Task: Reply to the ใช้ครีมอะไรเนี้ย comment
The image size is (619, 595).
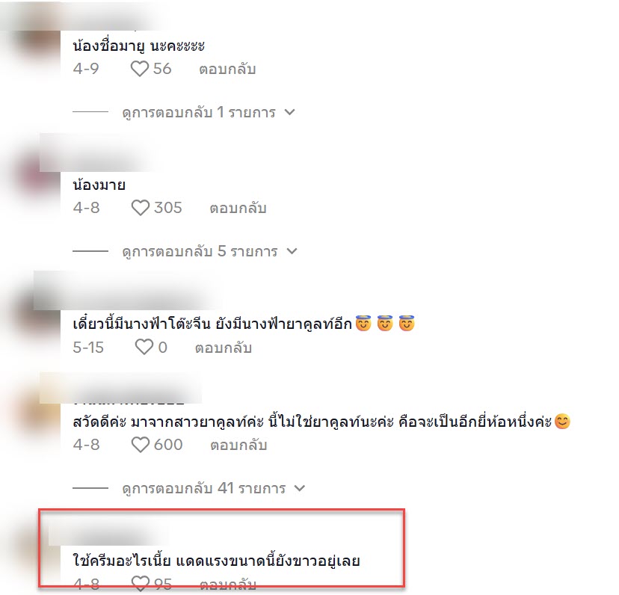Action: coord(228,585)
